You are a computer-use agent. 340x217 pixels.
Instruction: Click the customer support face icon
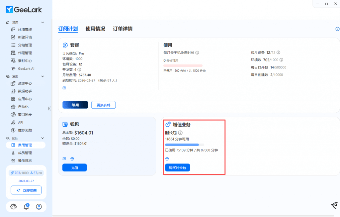pos(14,207)
